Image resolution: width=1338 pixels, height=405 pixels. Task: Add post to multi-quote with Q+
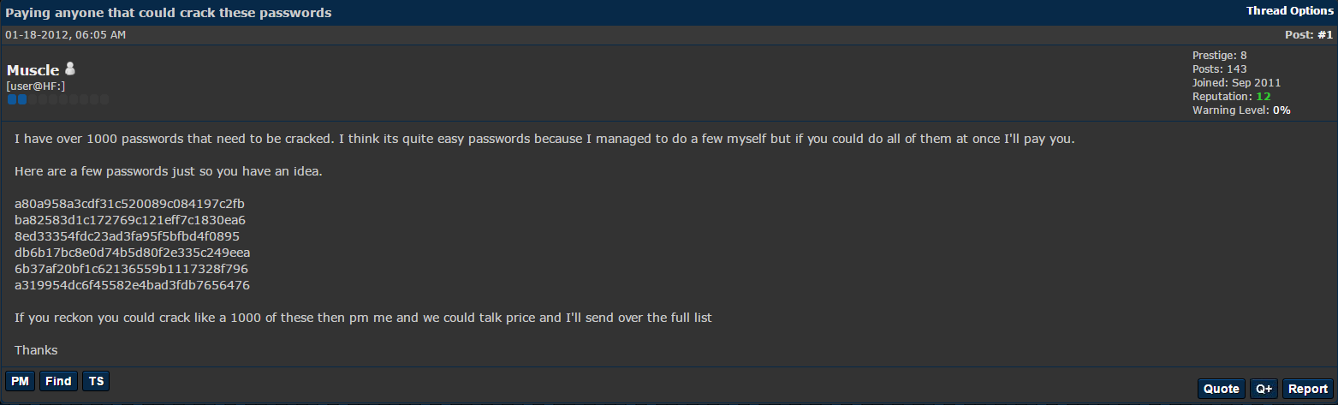click(x=1264, y=389)
